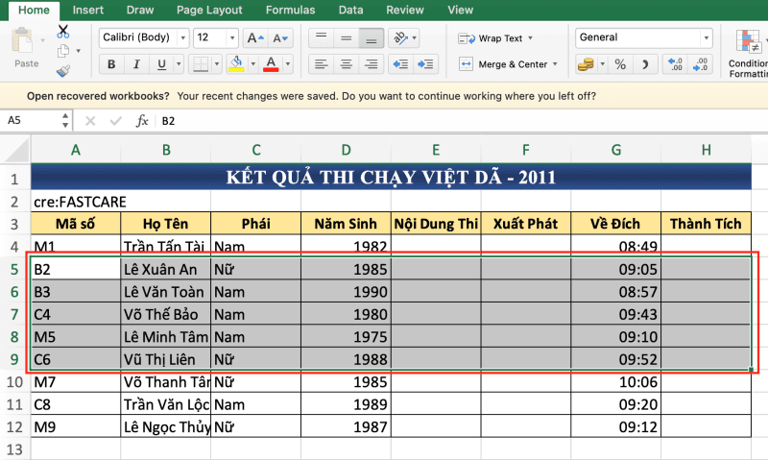Cancel formula entry X icon

[90, 121]
